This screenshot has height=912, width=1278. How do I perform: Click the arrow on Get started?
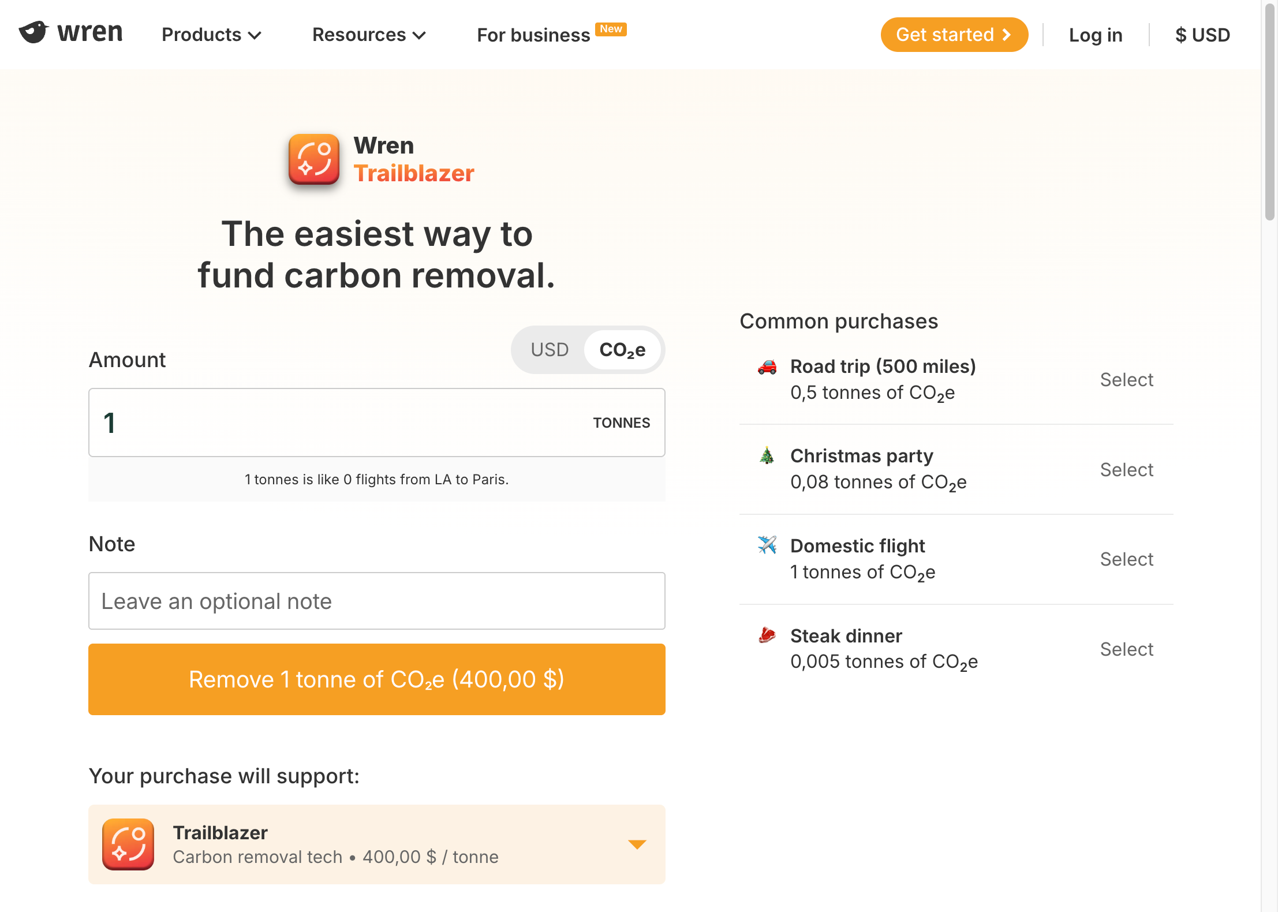(x=1007, y=35)
